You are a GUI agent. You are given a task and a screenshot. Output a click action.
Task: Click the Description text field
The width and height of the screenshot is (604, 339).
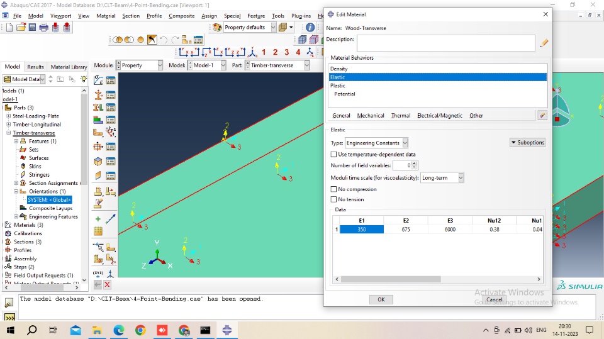pyautogui.click(x=445, y=43)
